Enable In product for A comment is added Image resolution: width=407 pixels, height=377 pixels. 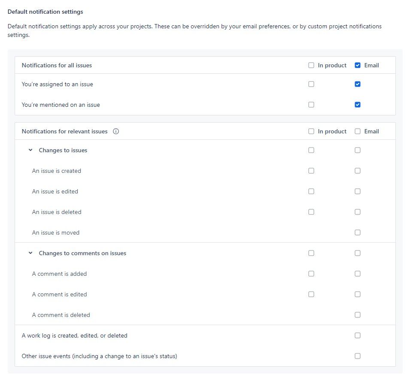coord(311,274)
